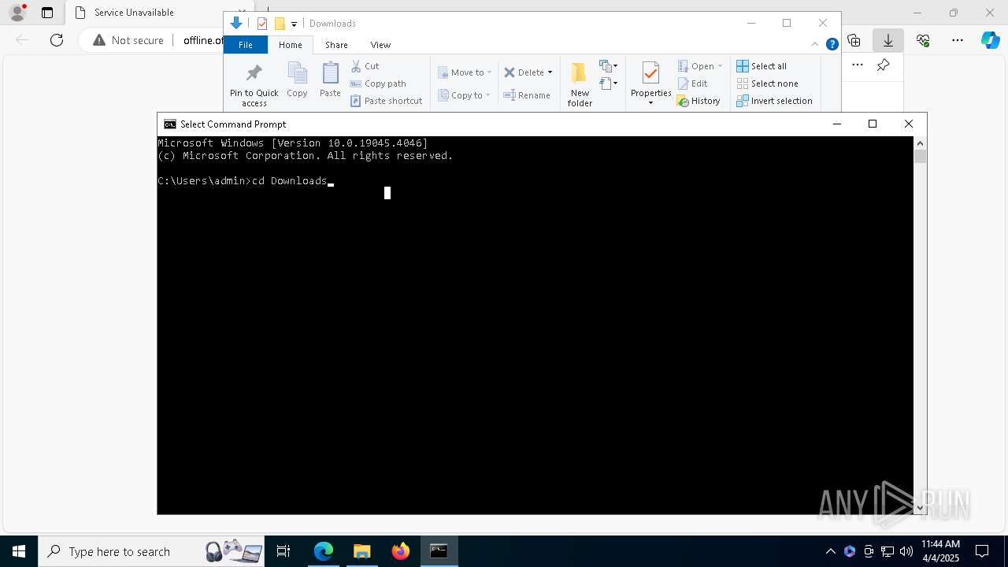Open File Explorer from the taskbar

[x=361, y=551]
